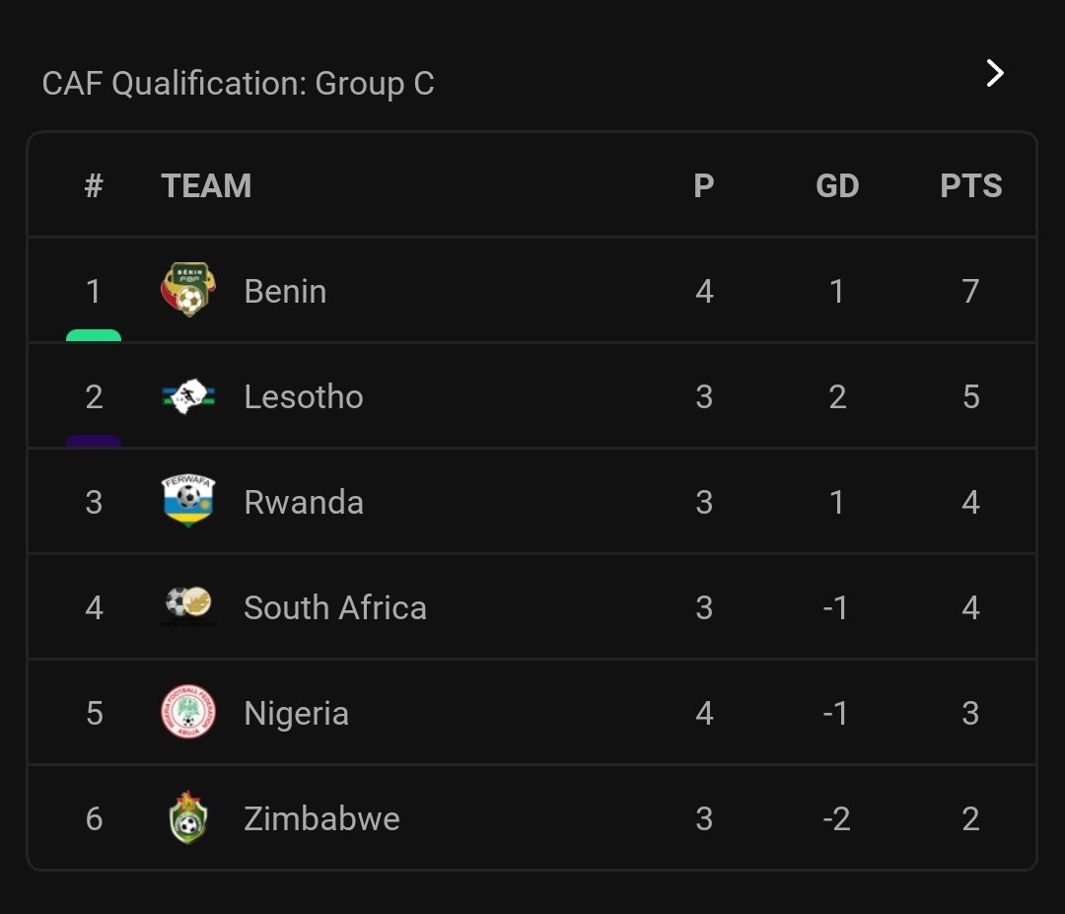
Task: Select South Africa in the standings
Action: [335, 607]
